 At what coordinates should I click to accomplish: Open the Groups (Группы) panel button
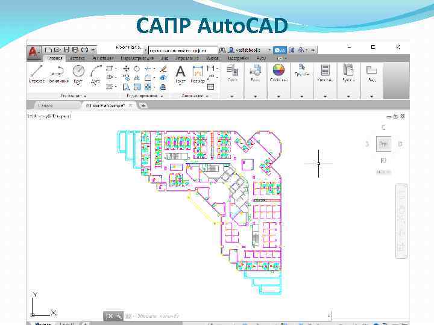pyautogui.click(x=302, y=70)
